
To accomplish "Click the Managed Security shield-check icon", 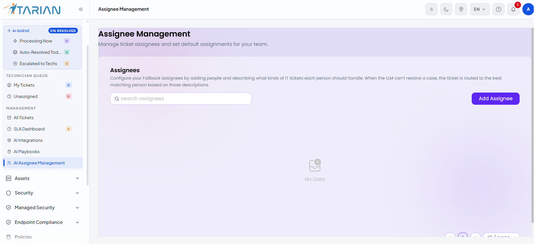I will click(x=8, y=208).
